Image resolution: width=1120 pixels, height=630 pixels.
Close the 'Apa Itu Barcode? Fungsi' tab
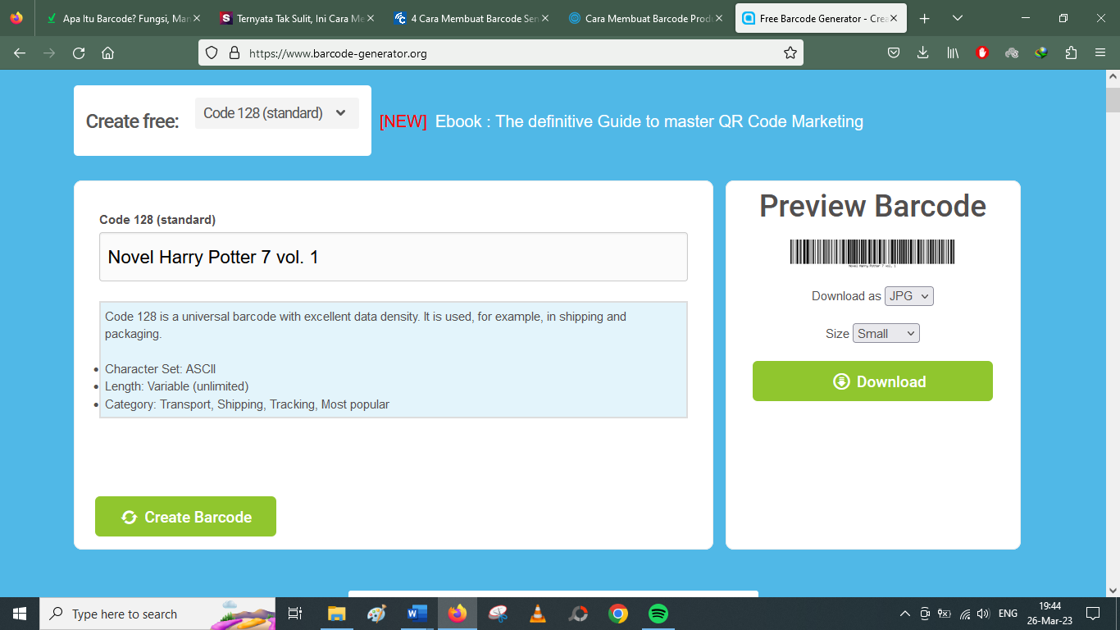click(197, 18)
